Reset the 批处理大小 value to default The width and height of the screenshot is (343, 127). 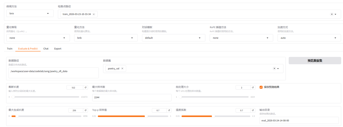(253, 87)
